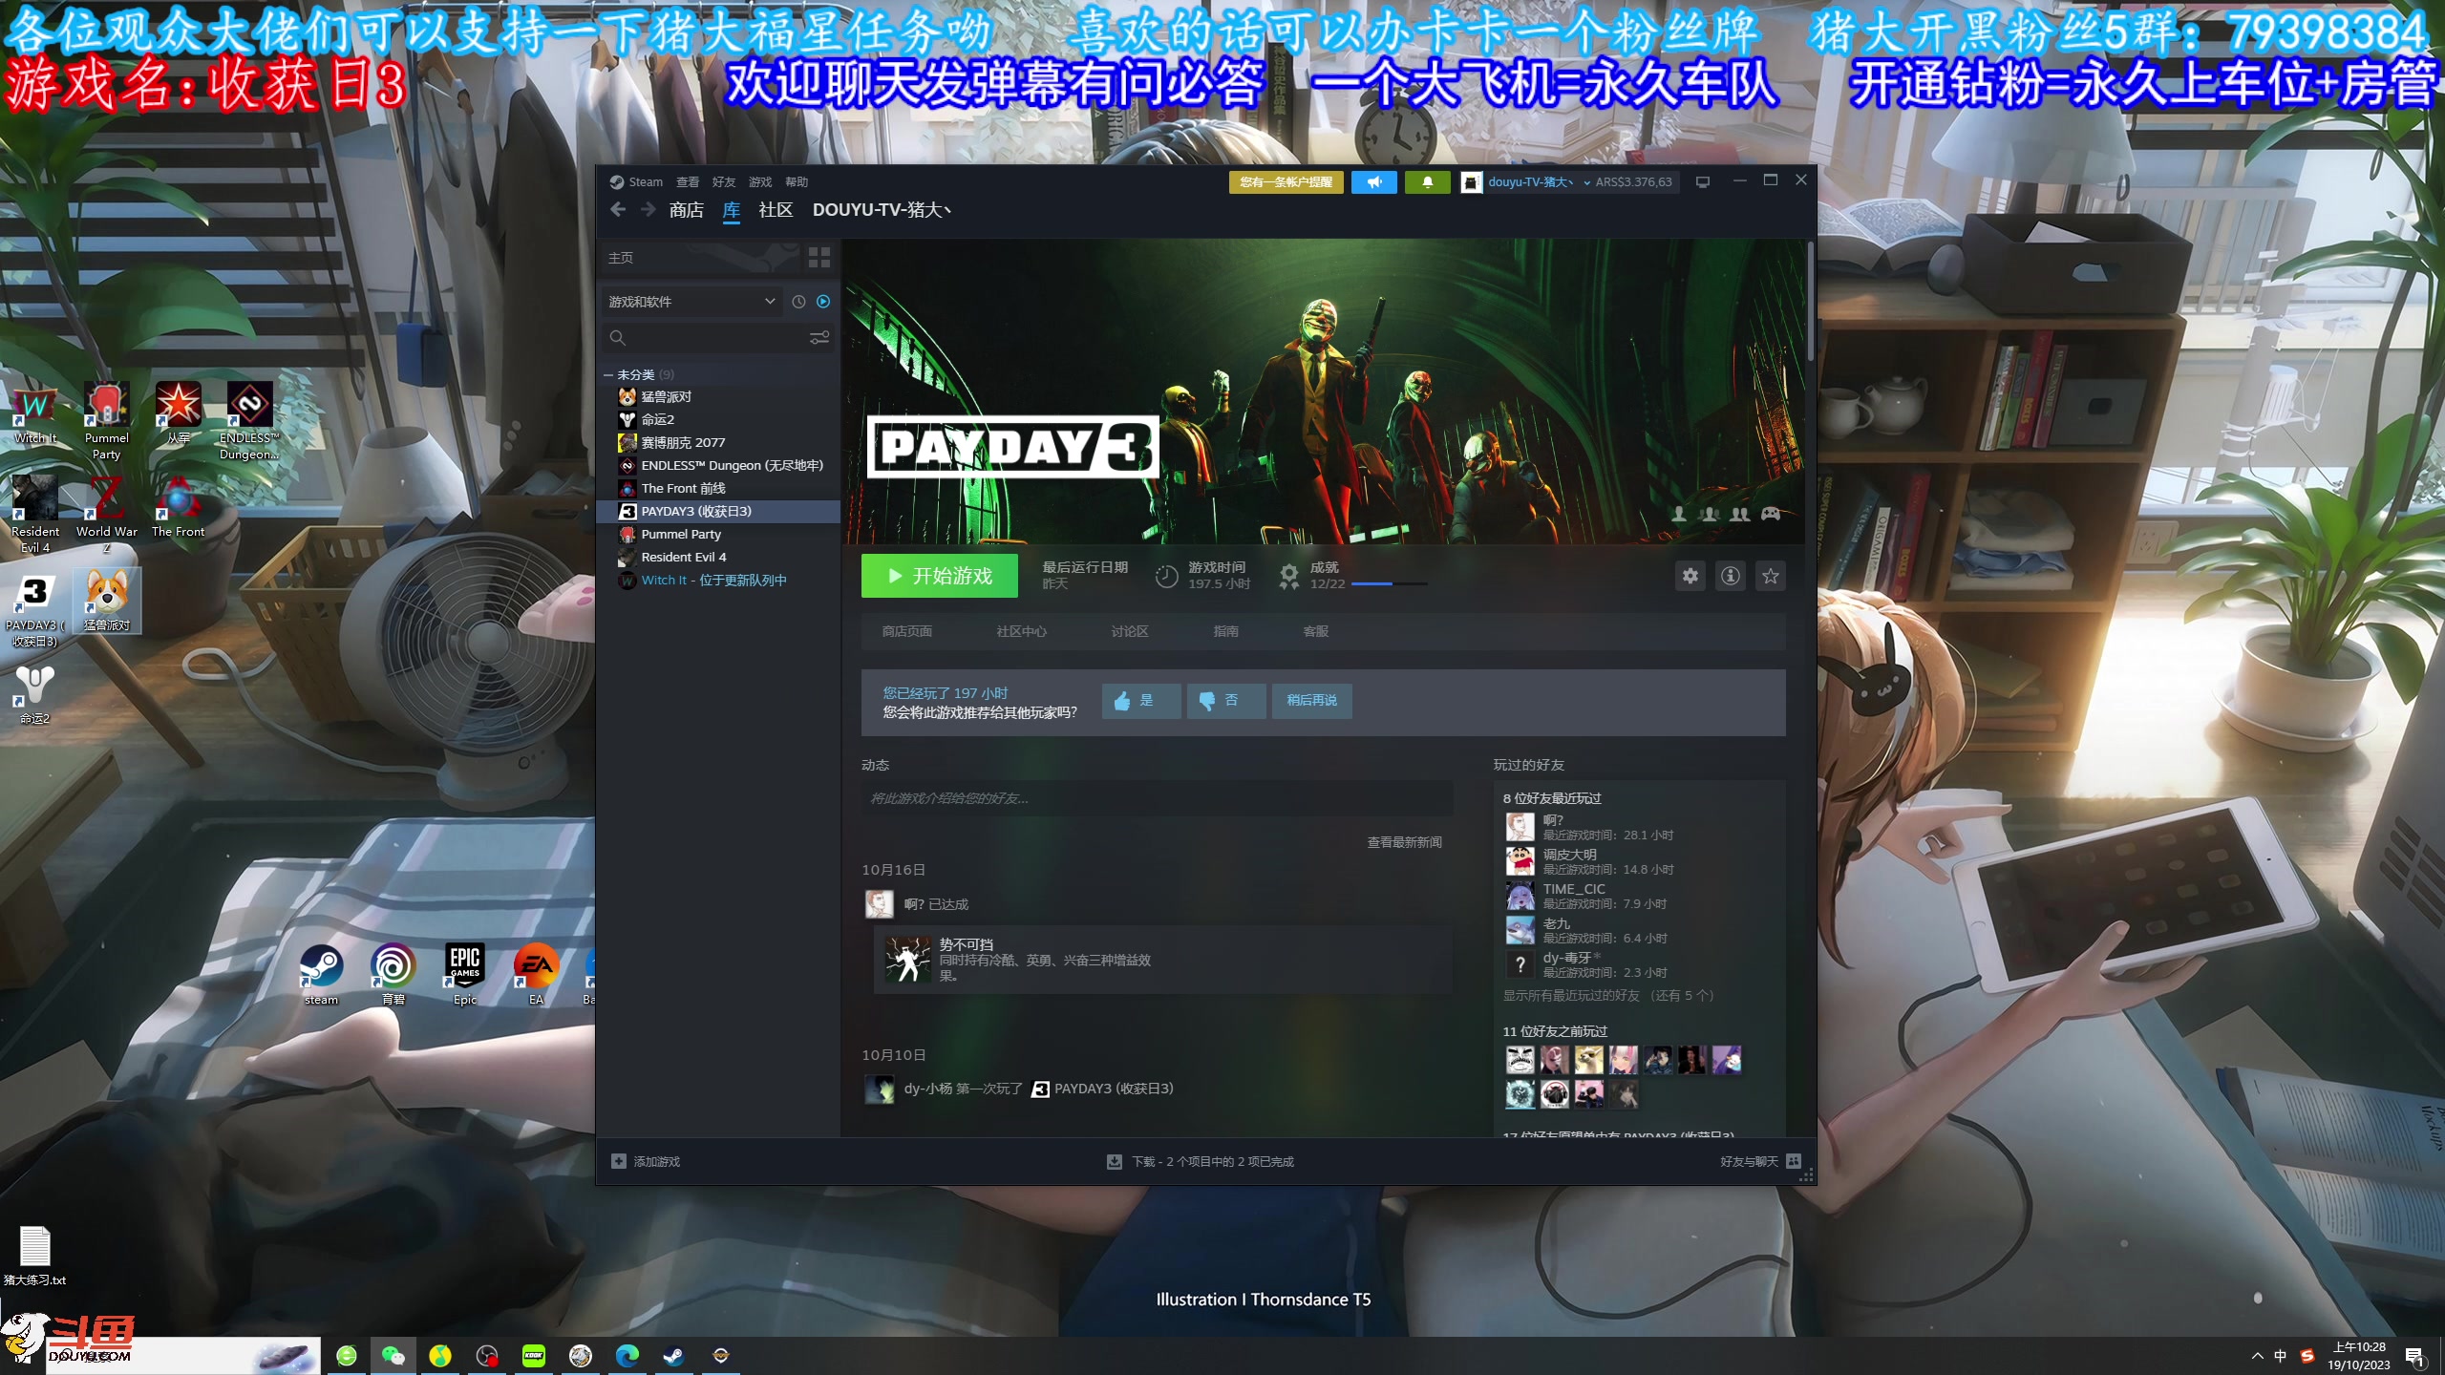The image size is (2445, 1375).
Task: Expand 游戏和软件 library filter dropdown
Action: click(x=691, y=302)
